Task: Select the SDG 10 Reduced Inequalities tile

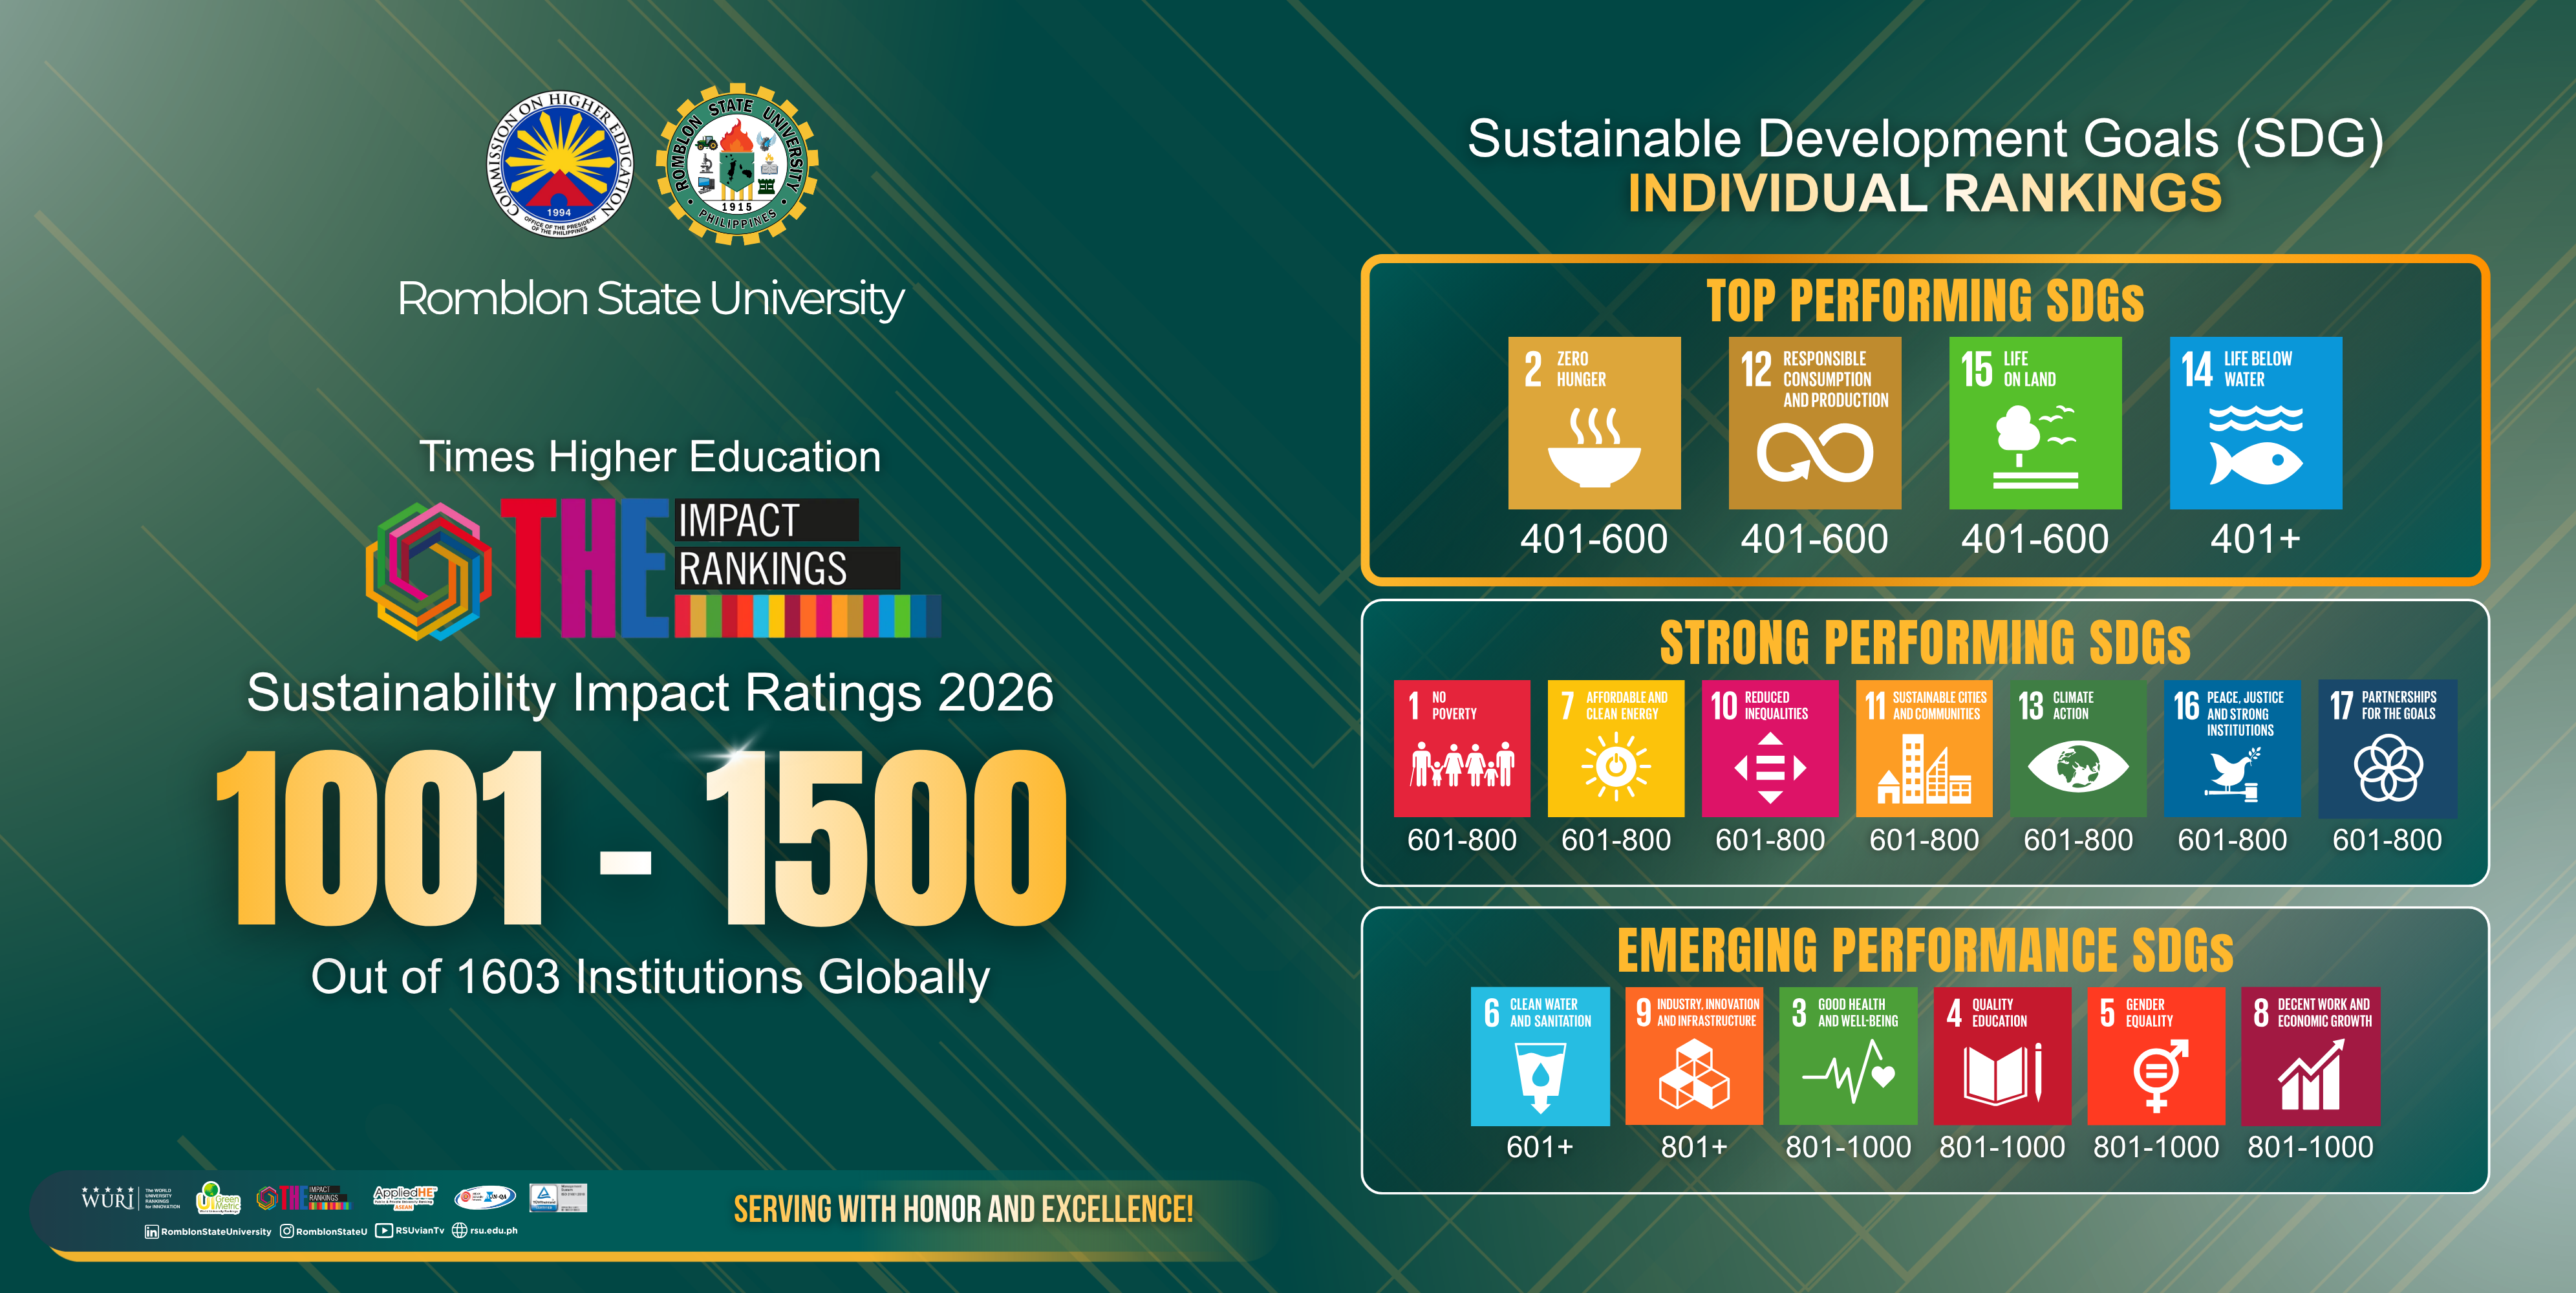Action: click(1770, 749)
